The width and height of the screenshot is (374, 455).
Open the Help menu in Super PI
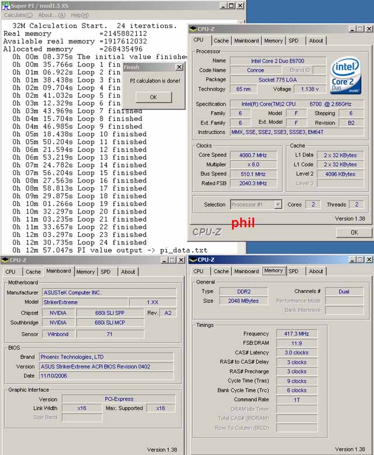pyautogui.click(x=79, y=15)
